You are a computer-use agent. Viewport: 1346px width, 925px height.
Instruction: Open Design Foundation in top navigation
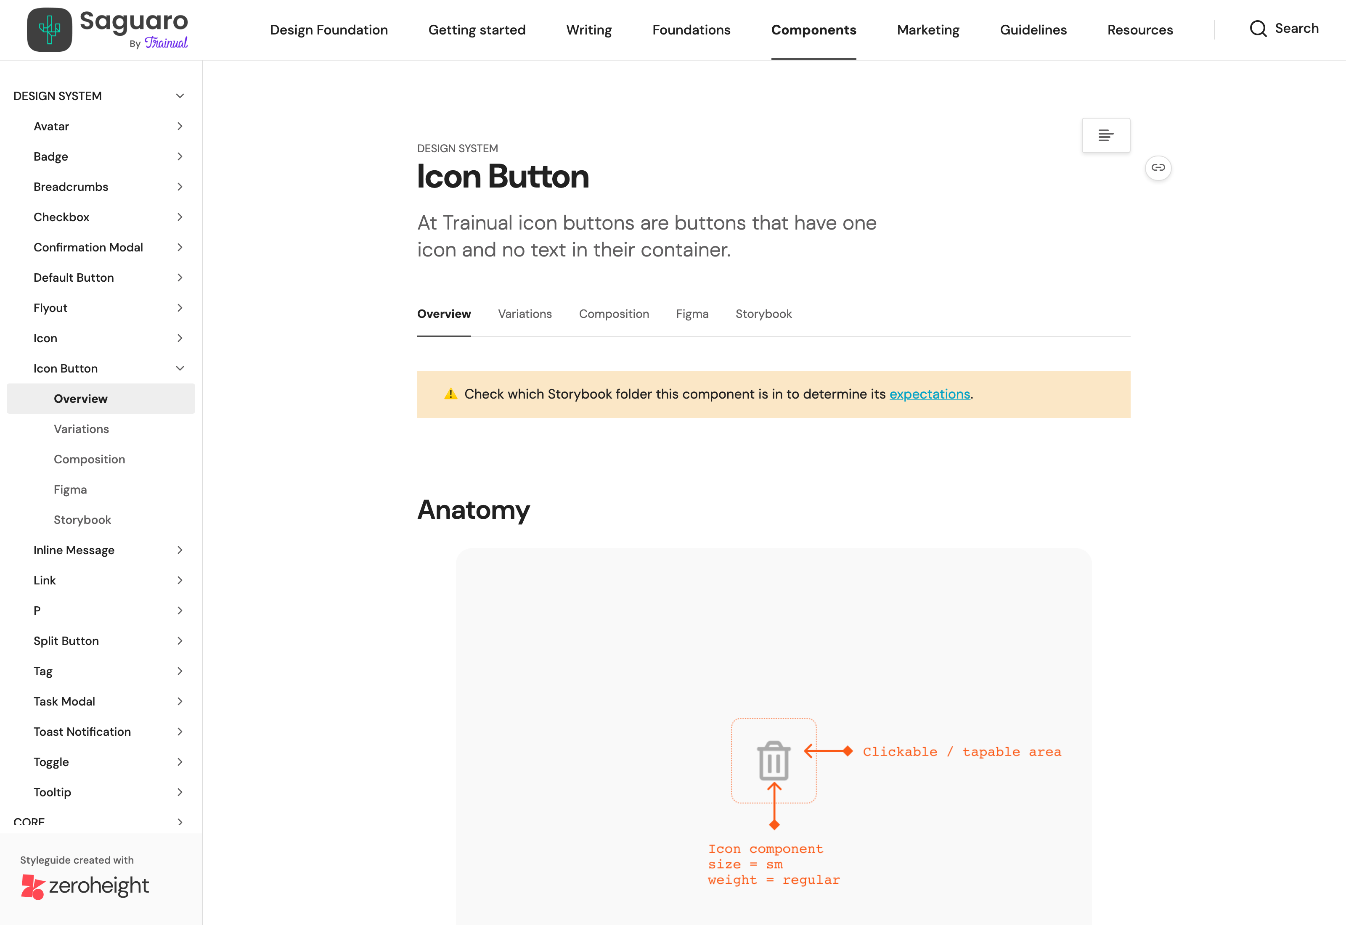pos(329,29)
